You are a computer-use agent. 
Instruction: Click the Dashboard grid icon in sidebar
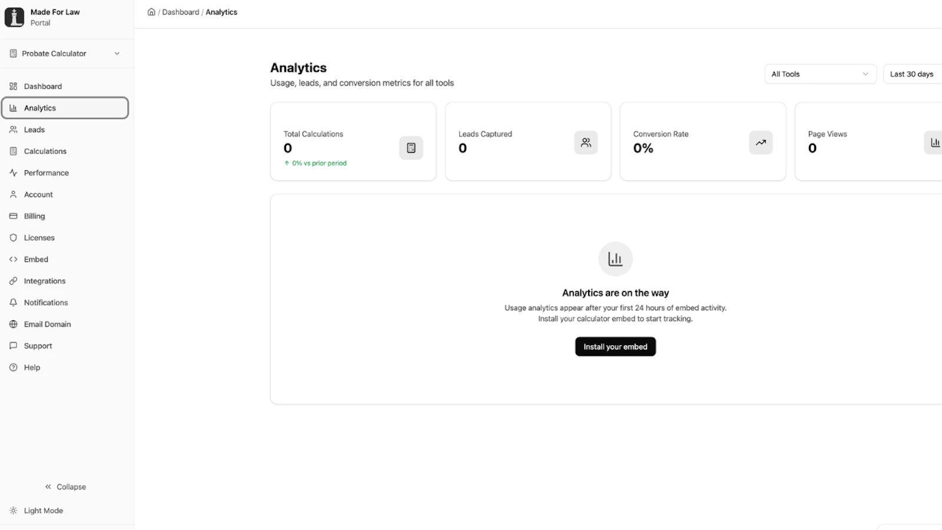13,87
